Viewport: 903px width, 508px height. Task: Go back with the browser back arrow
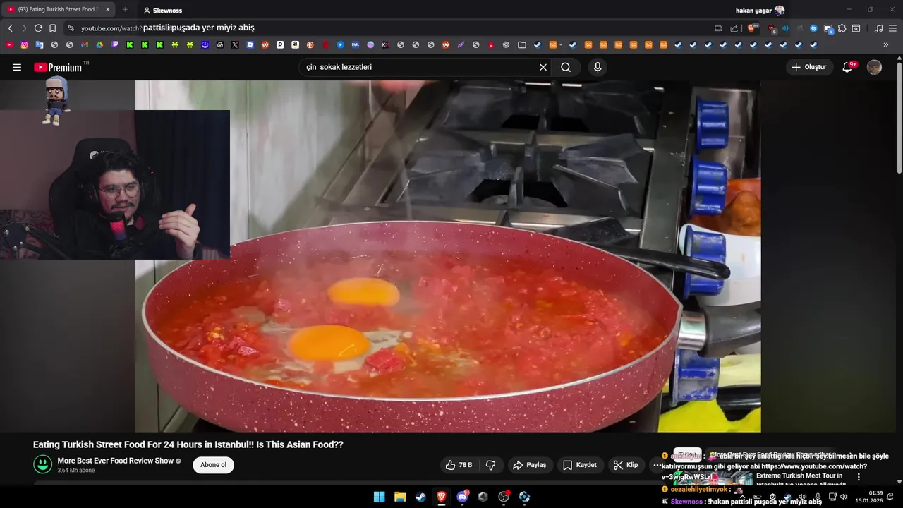coord(10,28)
